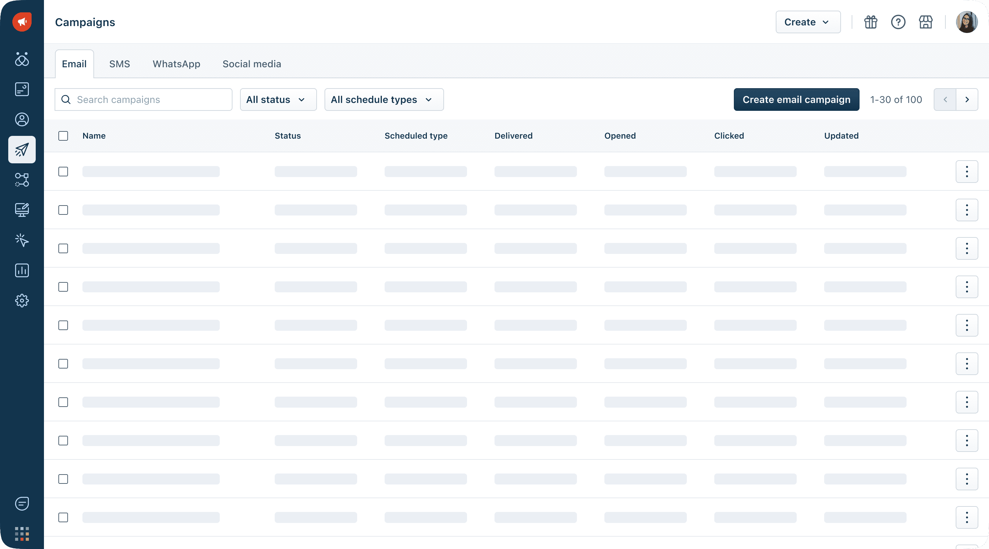Open the app switcher grid icon

[x=22, y=534]
